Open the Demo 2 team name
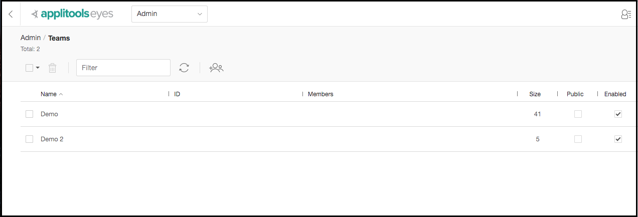The height and width of the screenshot is (217, 638). coord(52,139)
